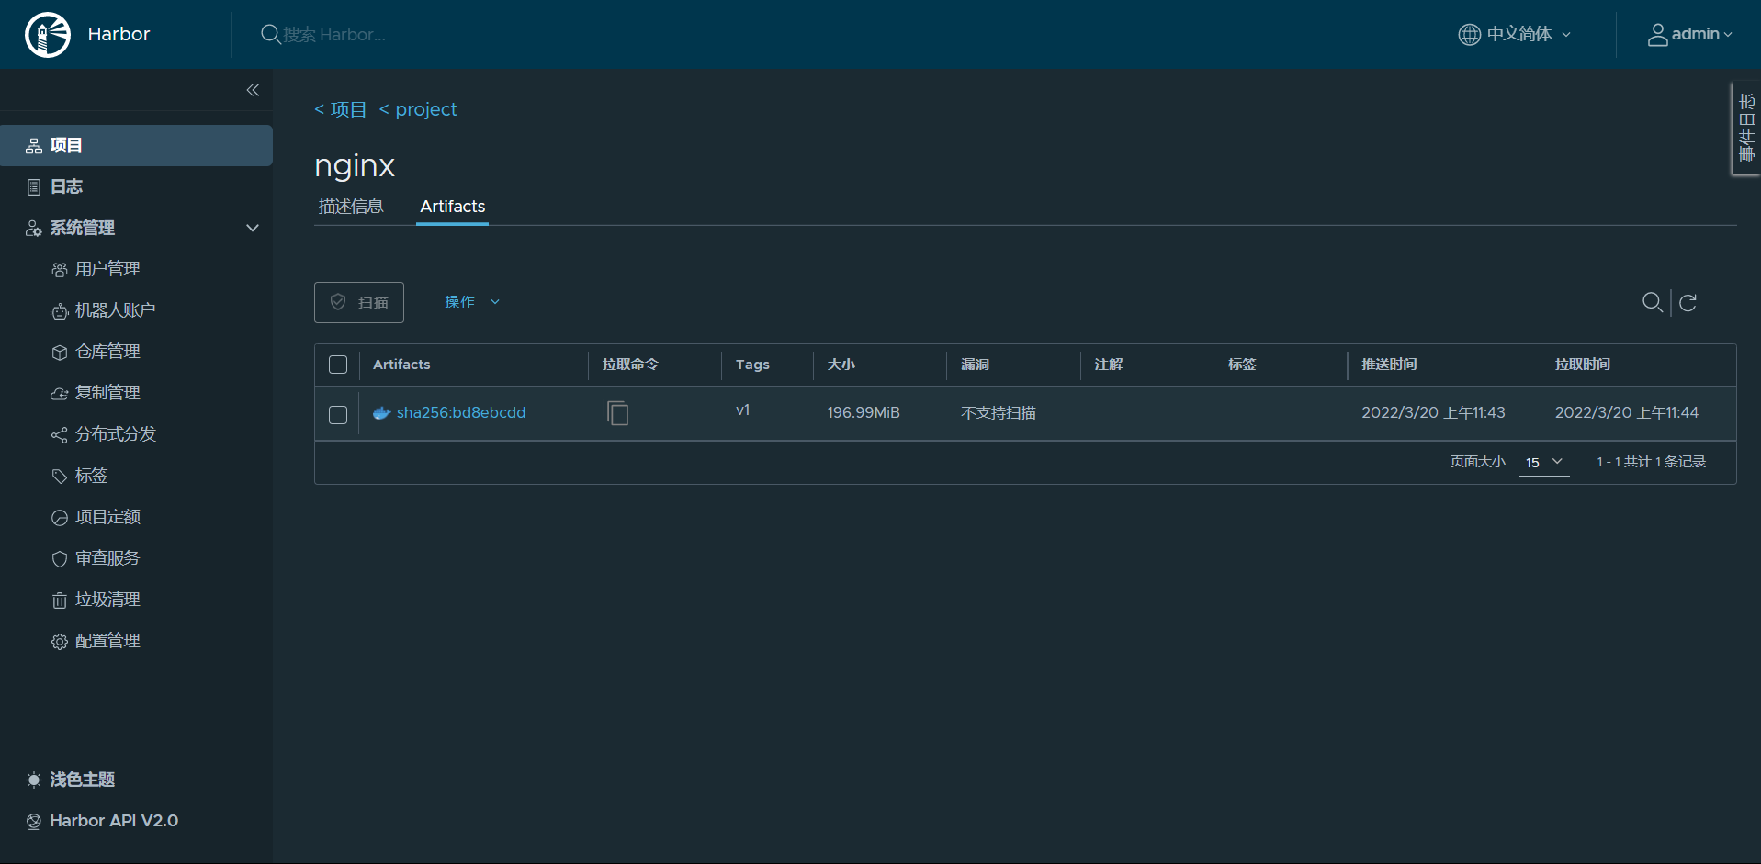Refresh the artifact list
Image resolution: width=1761 pixels, height=864 pixels.
(x=1688, y=302)
